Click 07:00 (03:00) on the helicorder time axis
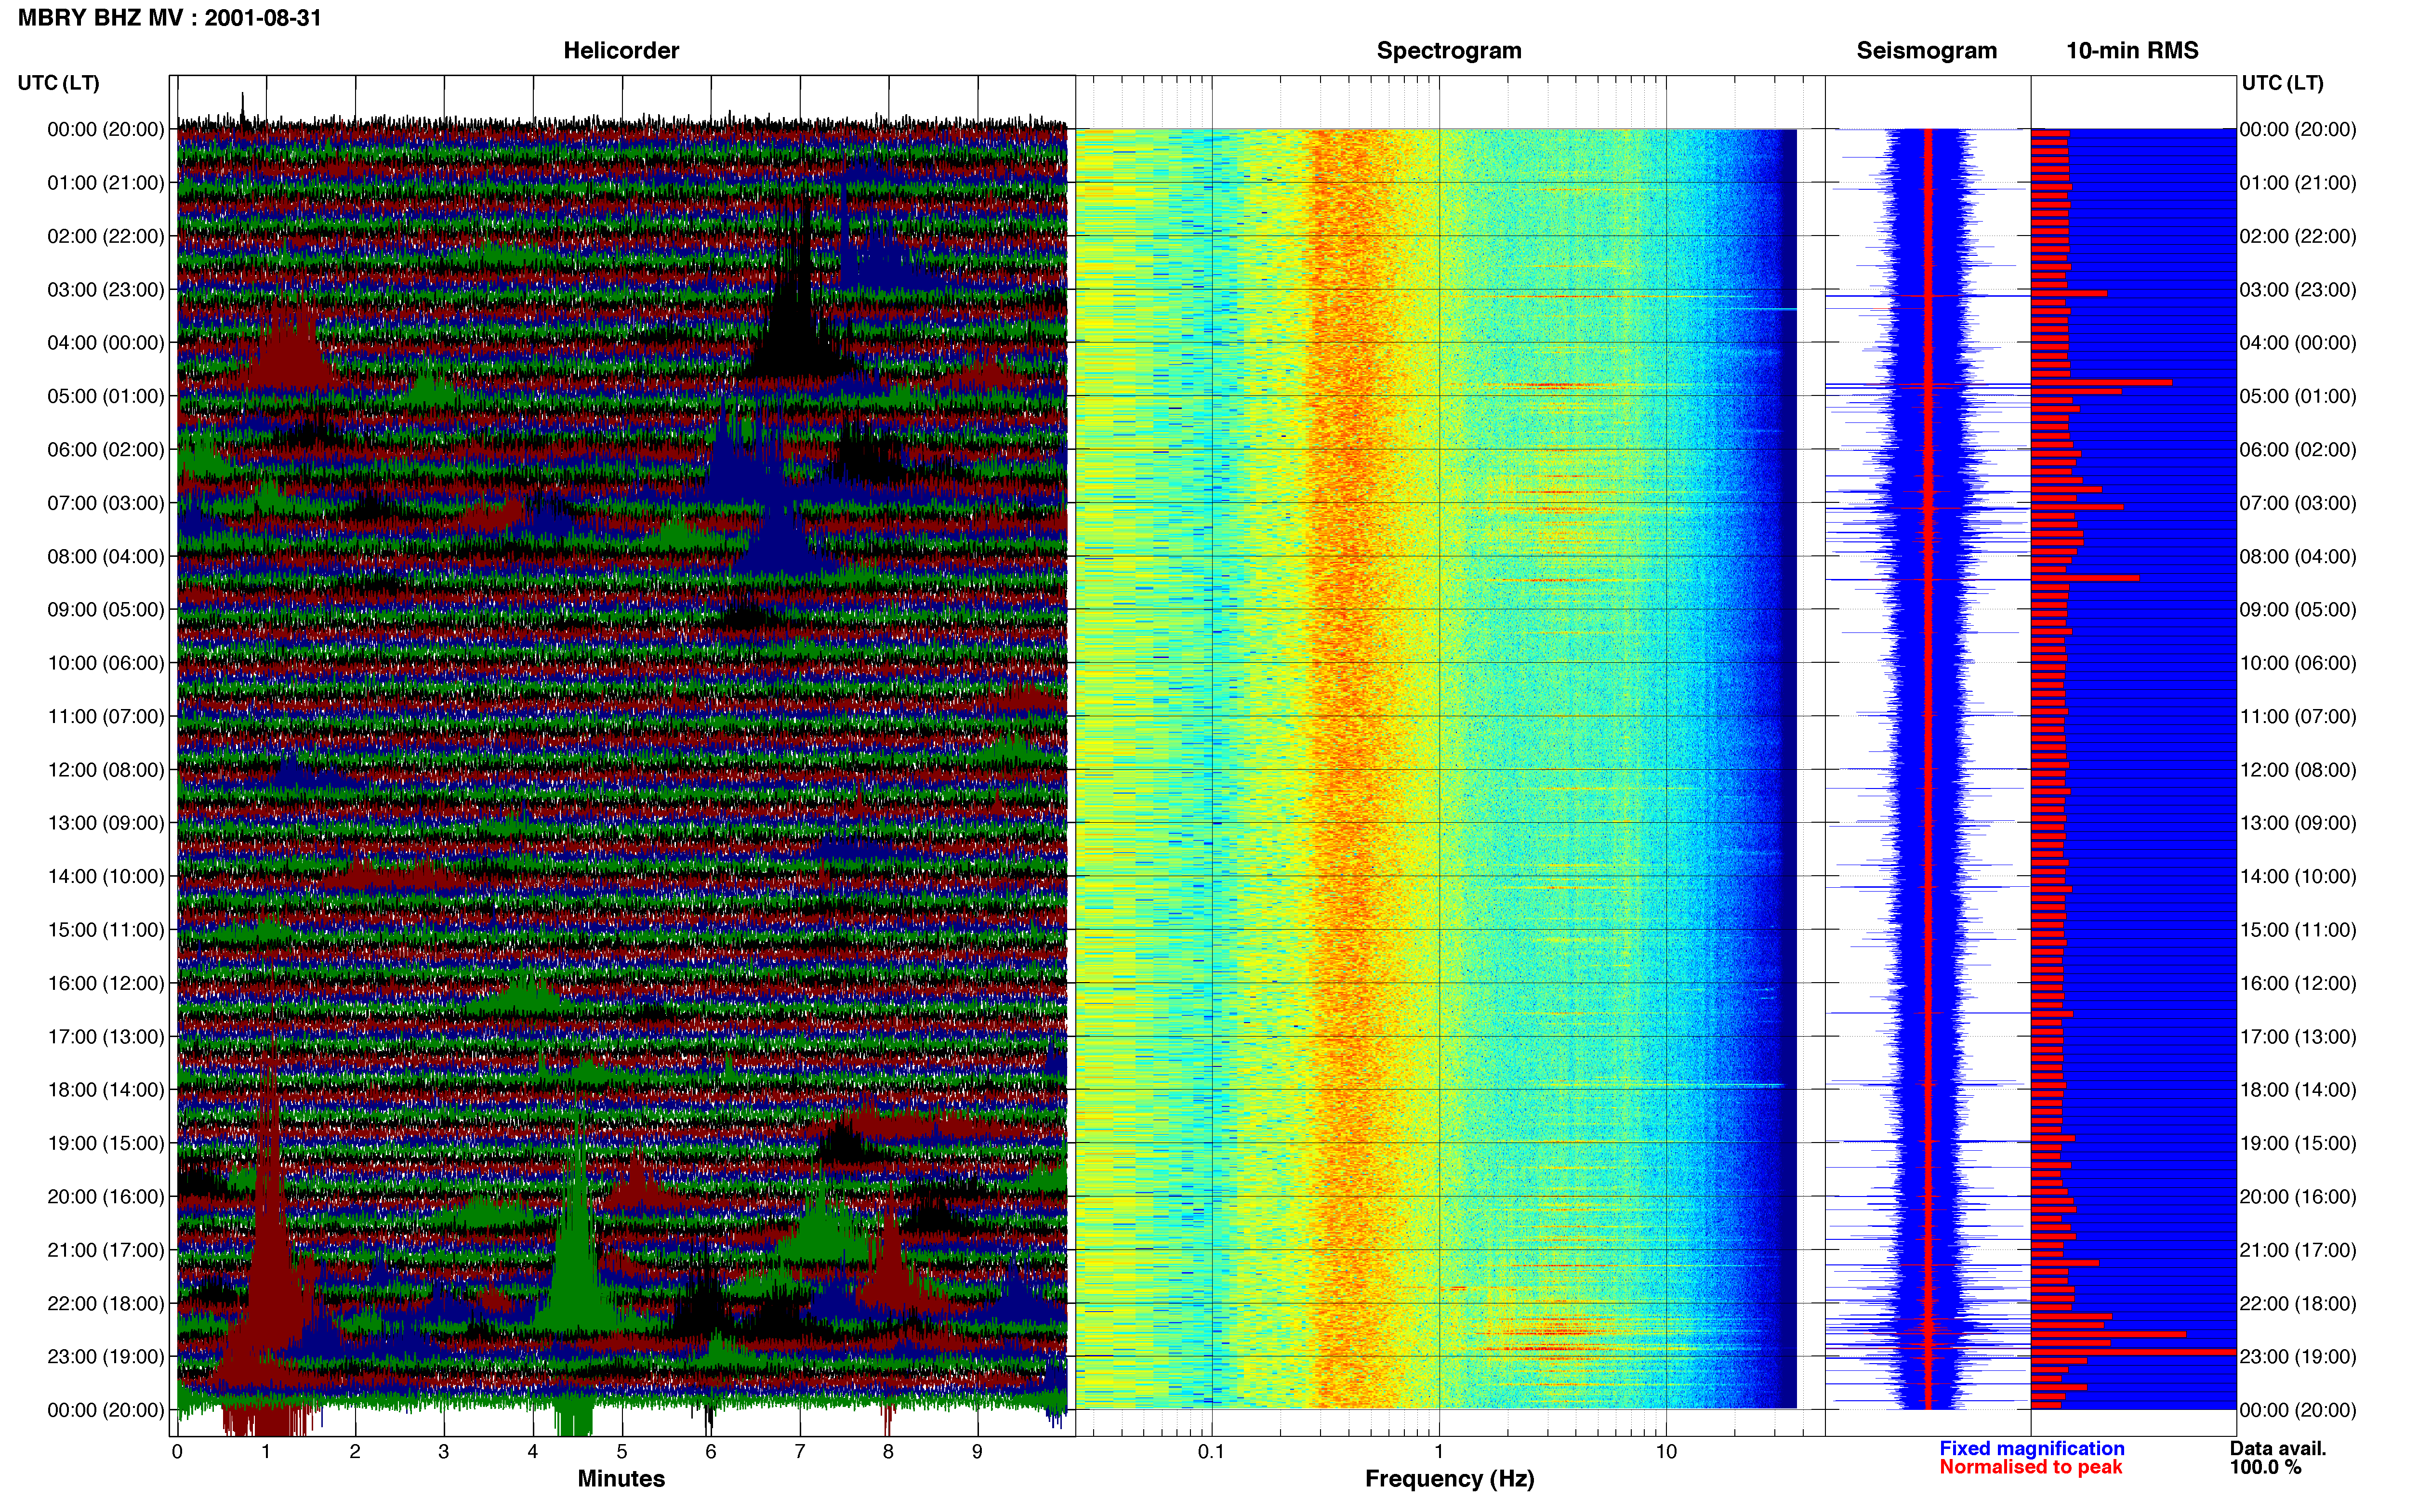 [106, 503]
